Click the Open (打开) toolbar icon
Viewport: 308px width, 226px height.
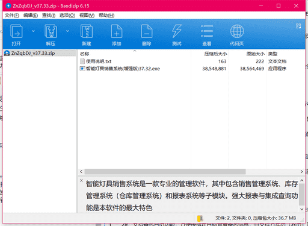(16, 31)
